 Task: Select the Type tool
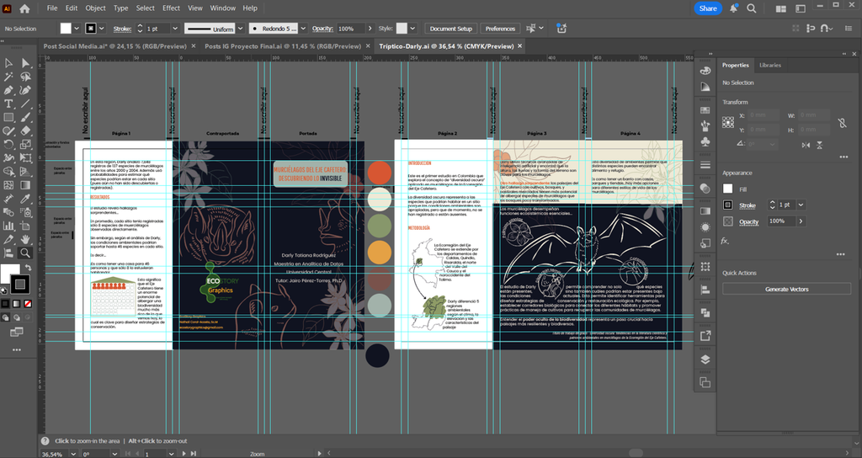coord(8,104)
